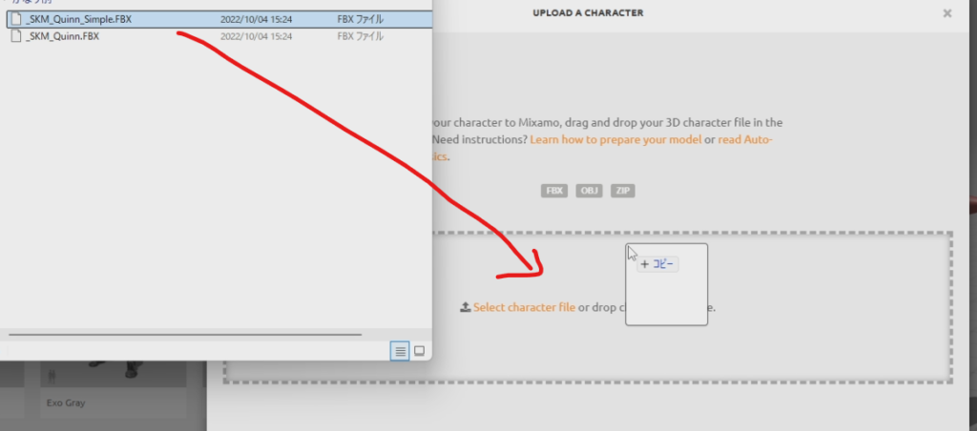Select the Exo Gray character card
The height and width of the screenshot is (431, 977).
tap(114, 388)
